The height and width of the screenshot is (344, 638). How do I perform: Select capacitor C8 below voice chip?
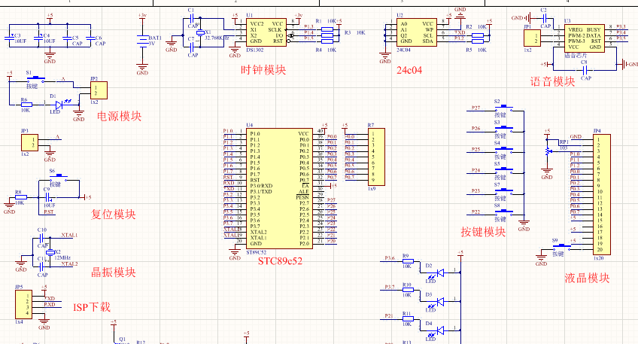[x=585, y=70]
